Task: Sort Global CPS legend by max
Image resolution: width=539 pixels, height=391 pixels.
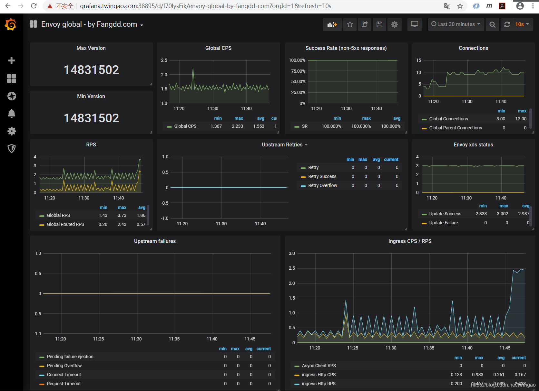Action: pyautogui.click(x=239, y=118)
